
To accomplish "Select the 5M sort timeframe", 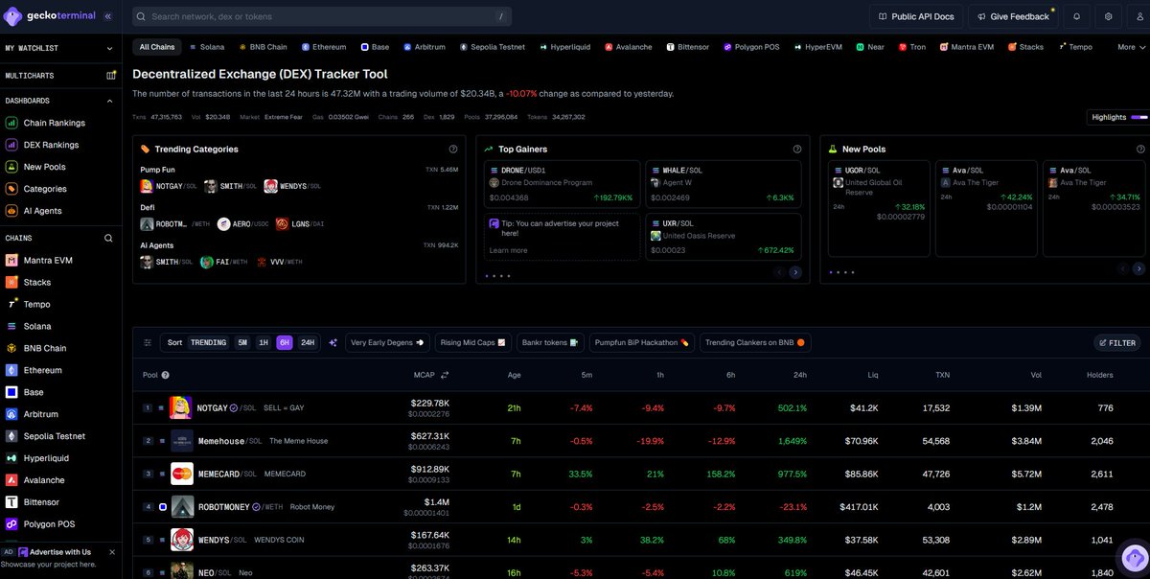I will click(242, 342).
